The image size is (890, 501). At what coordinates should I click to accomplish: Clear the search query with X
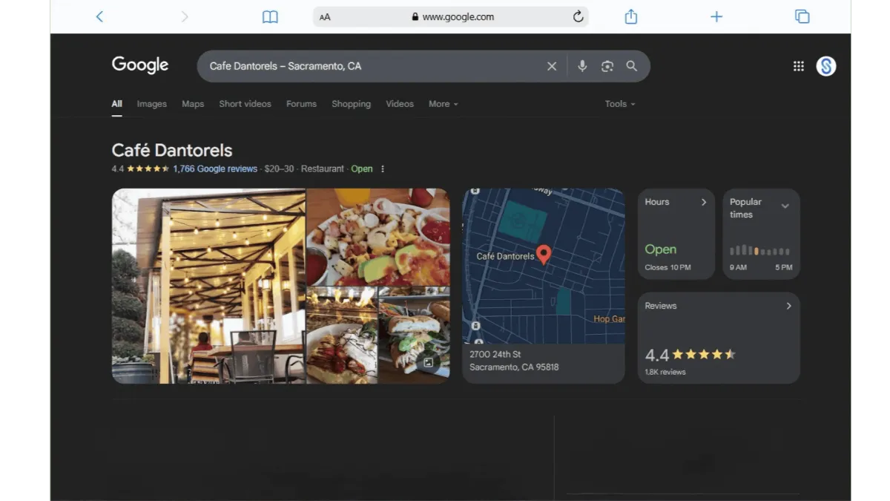coord(552,66)
